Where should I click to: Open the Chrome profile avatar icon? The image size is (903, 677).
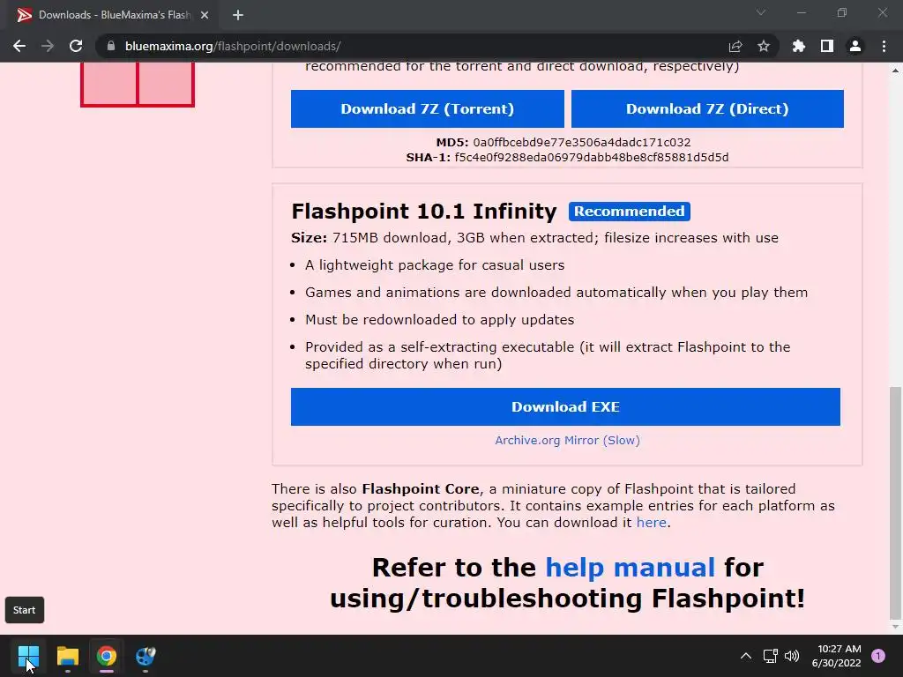[x=855, y=46]
